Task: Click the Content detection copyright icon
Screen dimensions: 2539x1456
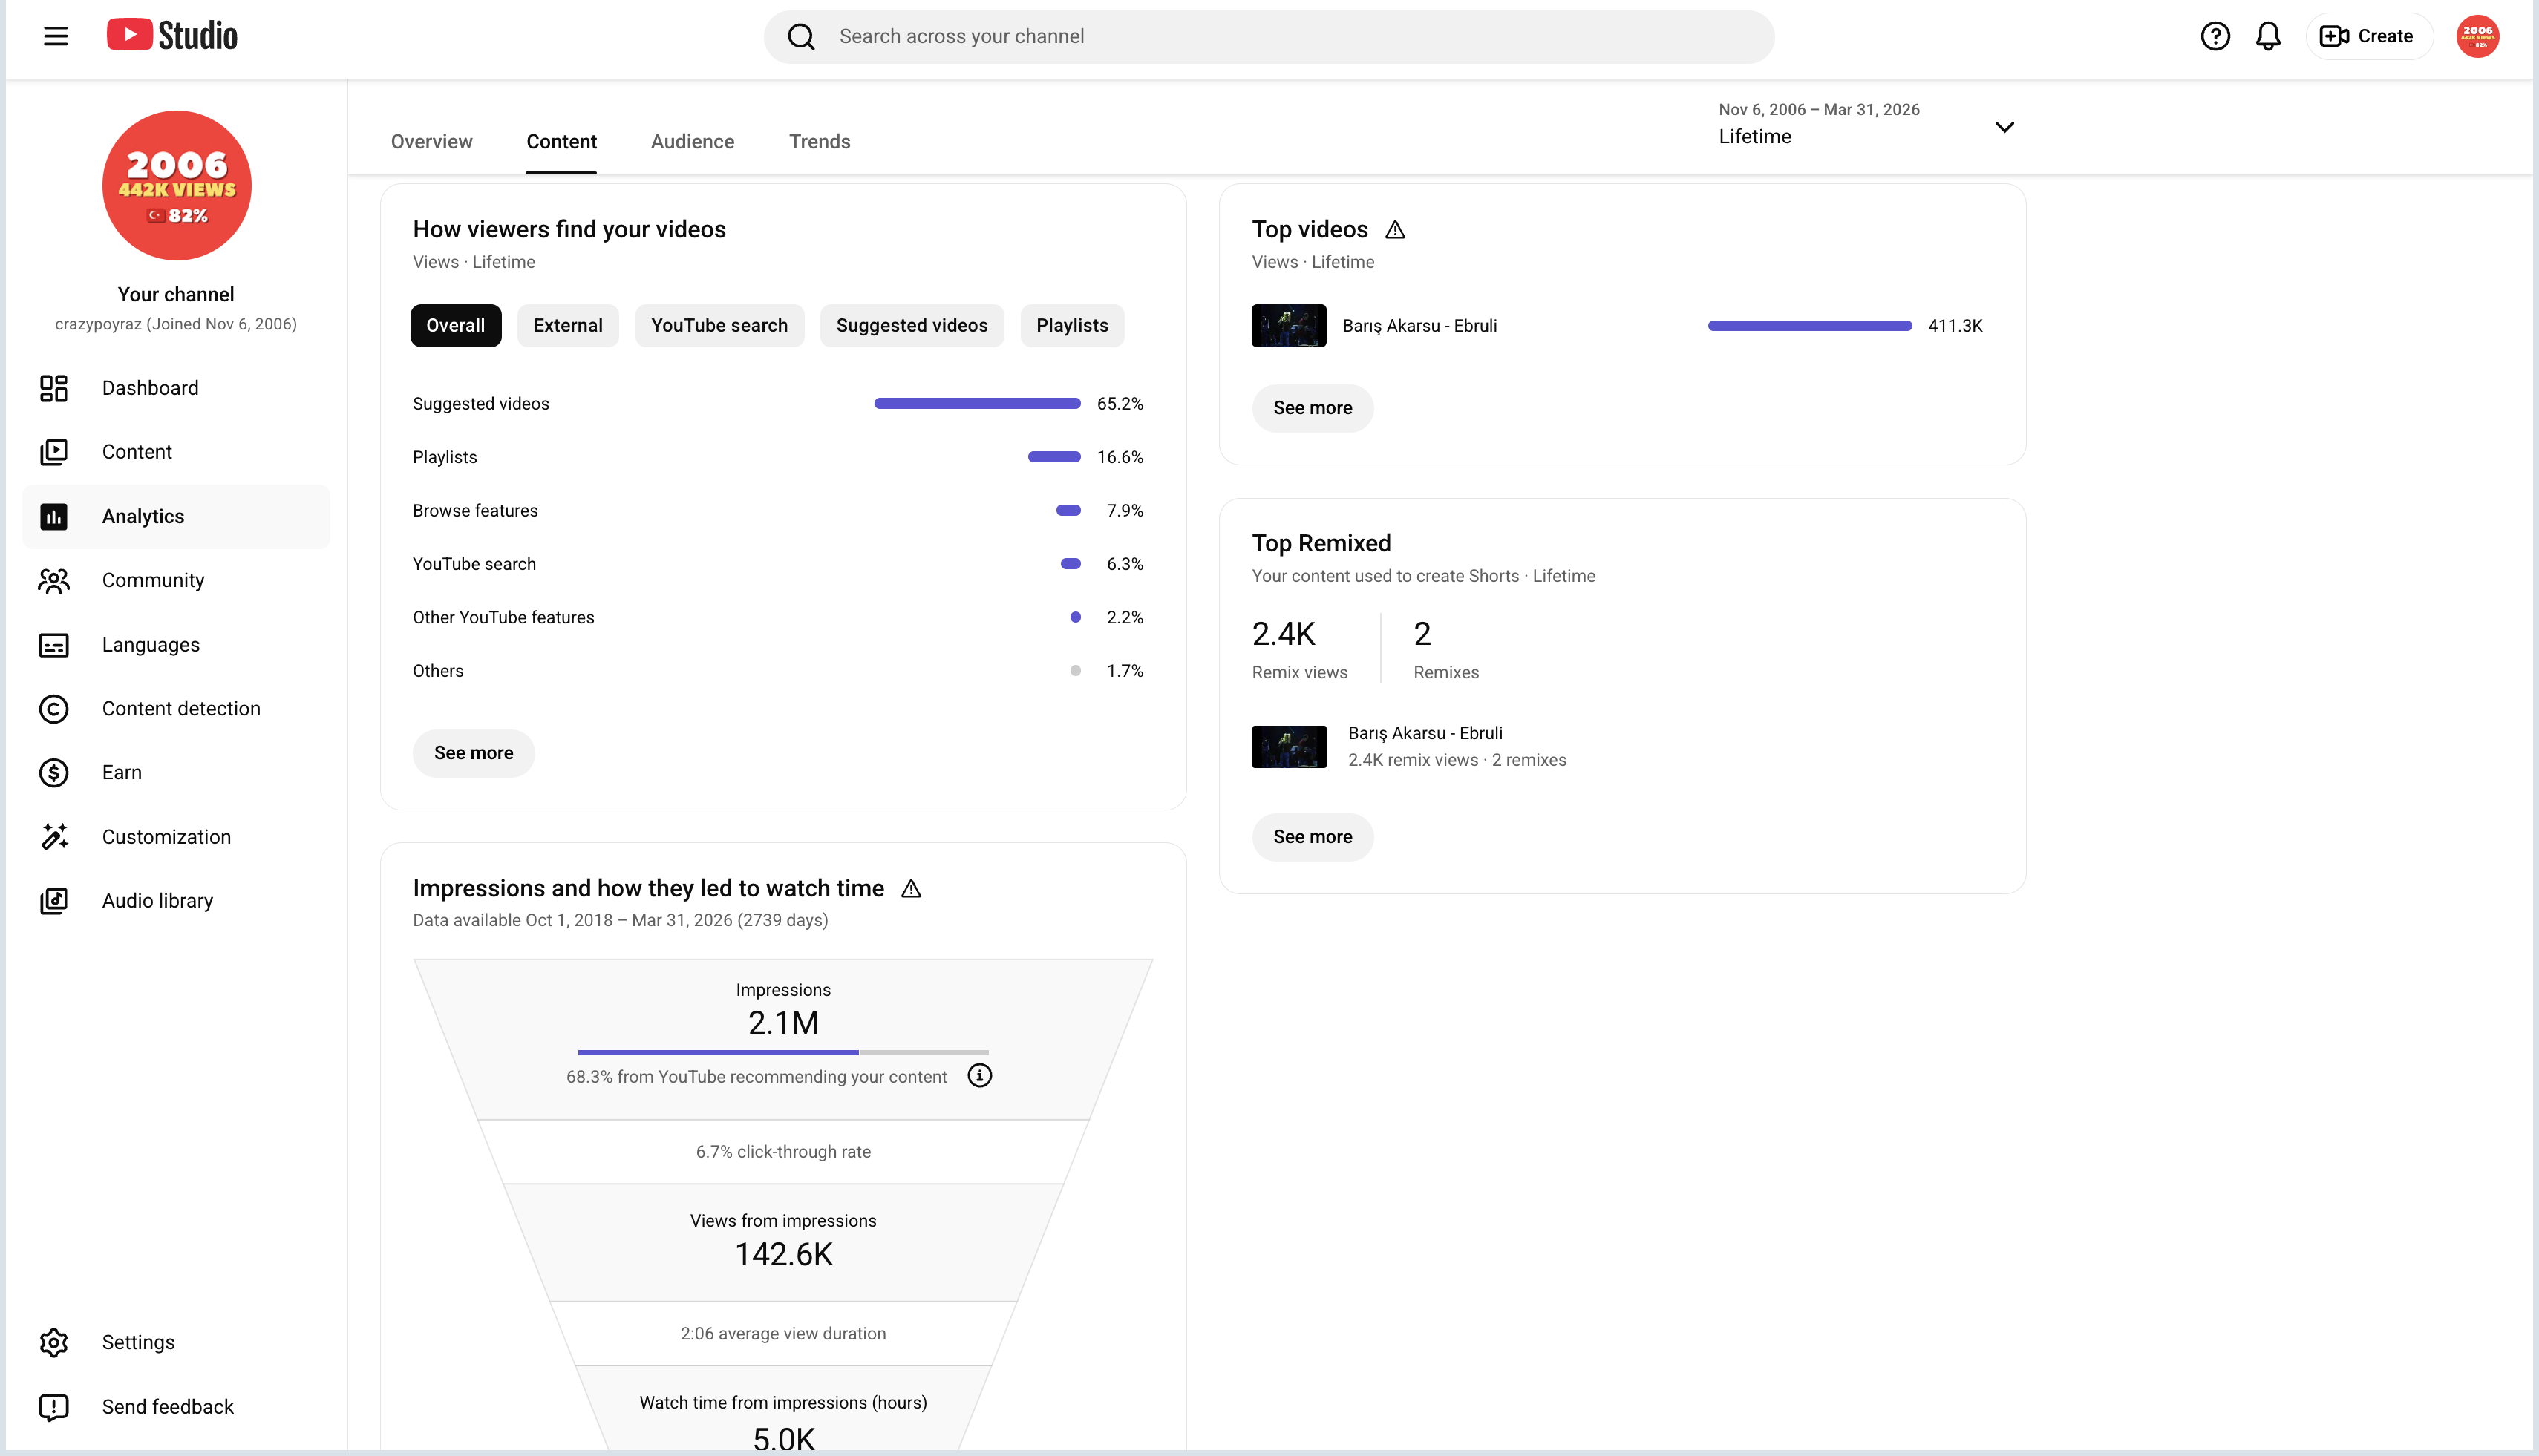Action: [54, 709]
